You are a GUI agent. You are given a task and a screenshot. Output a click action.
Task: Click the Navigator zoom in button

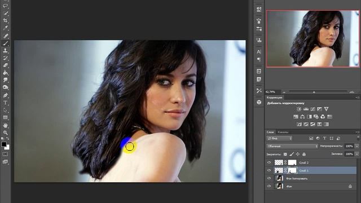352,92
